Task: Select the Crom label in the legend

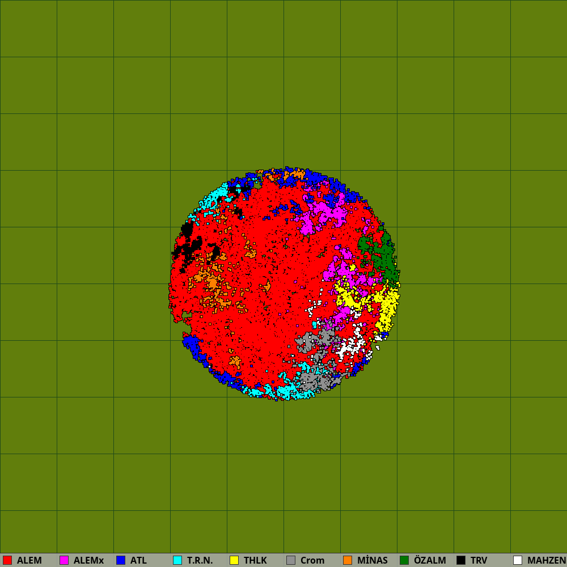Action: (x=312, y=561)
